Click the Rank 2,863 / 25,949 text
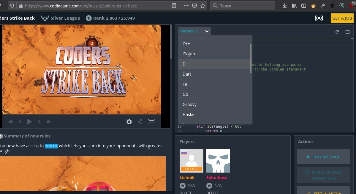 [114, 18]
